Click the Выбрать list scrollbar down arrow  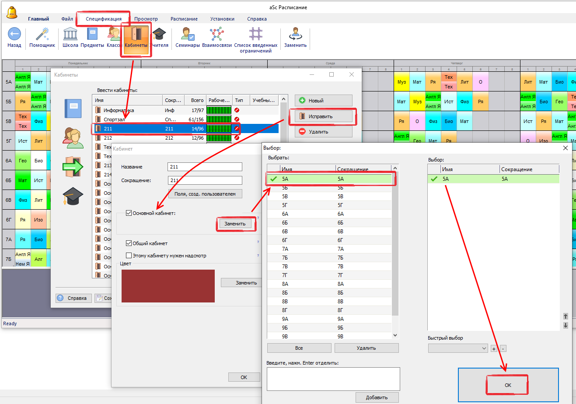coord(395,336)
